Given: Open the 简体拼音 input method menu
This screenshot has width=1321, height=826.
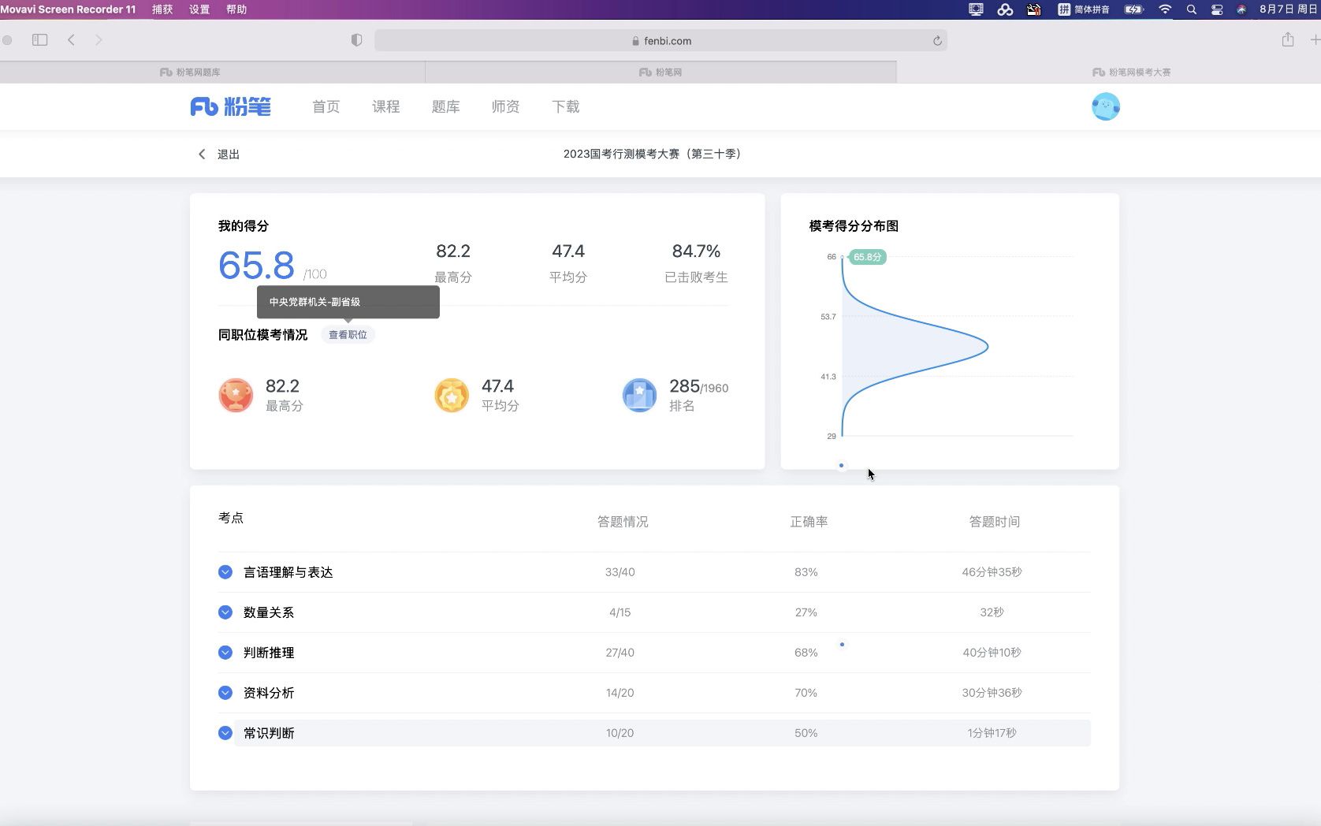Looking at the screenshot, I should click(x=1084, y=9).
